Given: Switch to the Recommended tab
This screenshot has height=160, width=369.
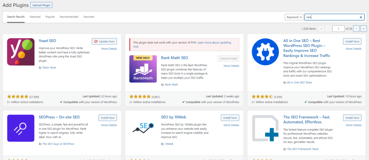Looking at the screenshot, I should (x=69, y=17).
